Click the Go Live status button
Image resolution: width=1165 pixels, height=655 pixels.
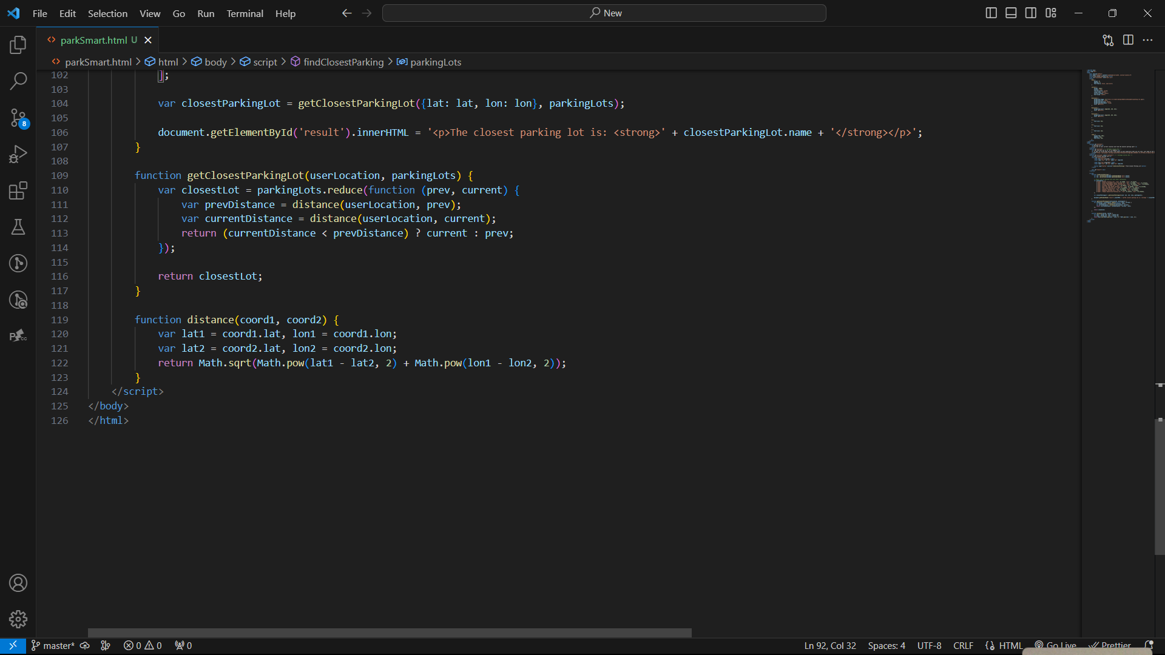coord(1056,645)
